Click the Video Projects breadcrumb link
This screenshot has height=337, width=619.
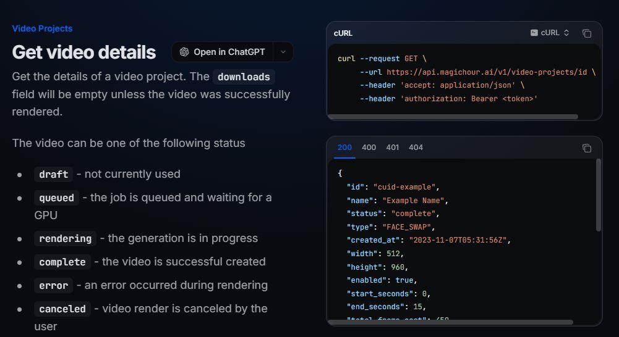[42, 28]
